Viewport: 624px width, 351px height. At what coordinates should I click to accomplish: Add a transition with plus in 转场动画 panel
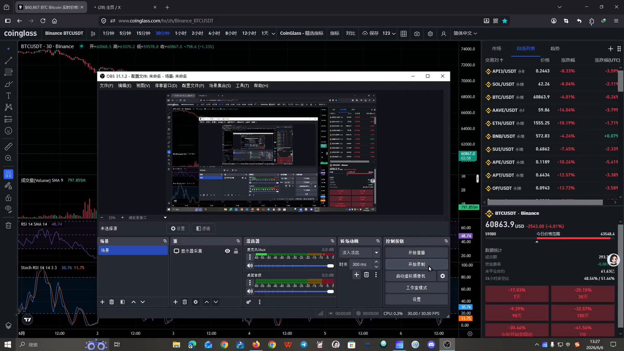356,275
